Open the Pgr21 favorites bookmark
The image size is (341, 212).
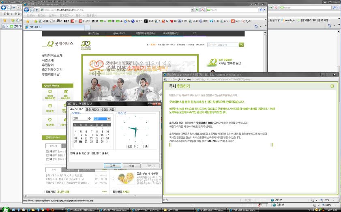tap(247, 21)
